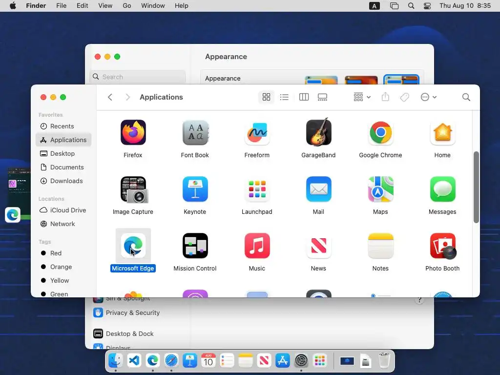Go back in Finder navigation
This screenshot has height=375, width=500.
click(x=110, y=97)
